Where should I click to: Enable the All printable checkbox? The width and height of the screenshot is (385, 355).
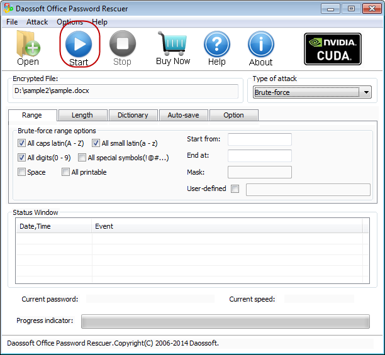(65, 172)
